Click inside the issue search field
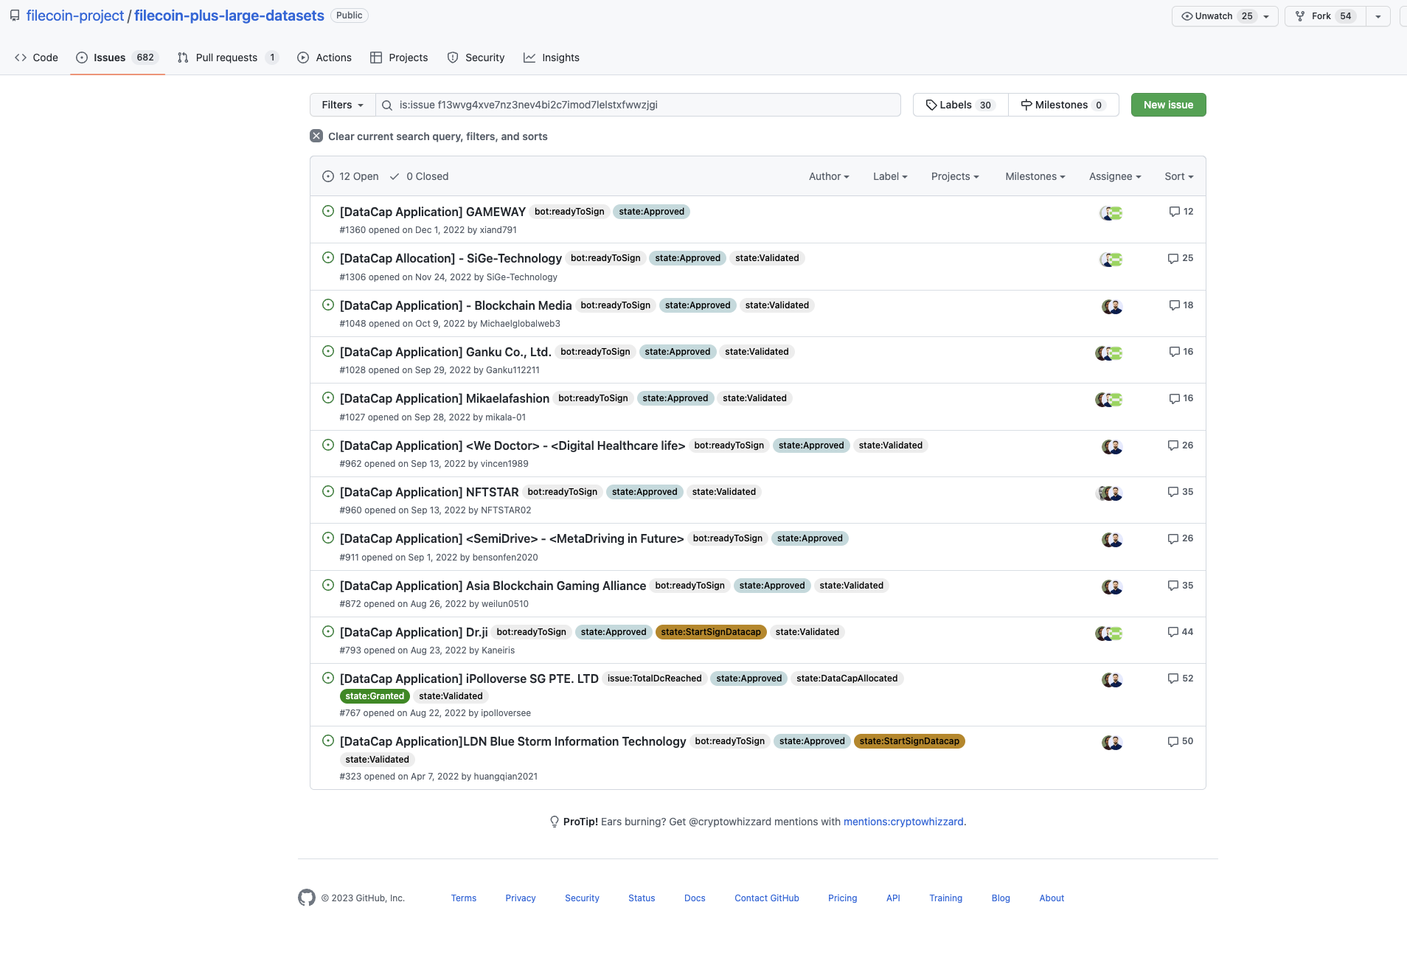This screenshot has height=961, width=1407. pyautogui.click(x=642, y=105)
